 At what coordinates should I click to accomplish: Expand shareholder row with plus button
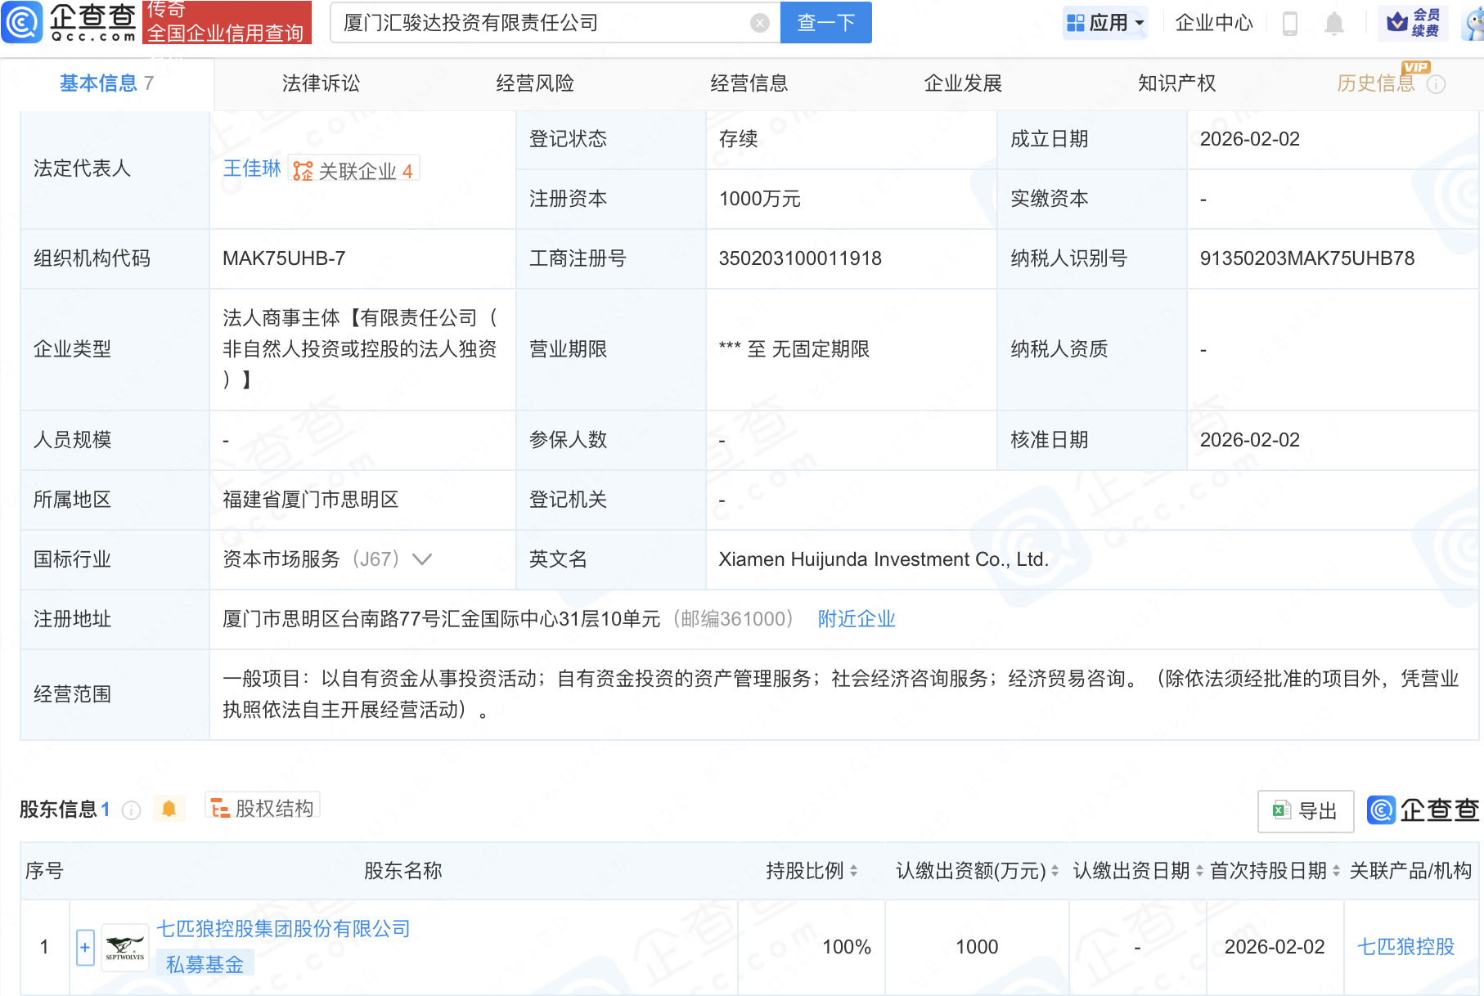(85, 947)
